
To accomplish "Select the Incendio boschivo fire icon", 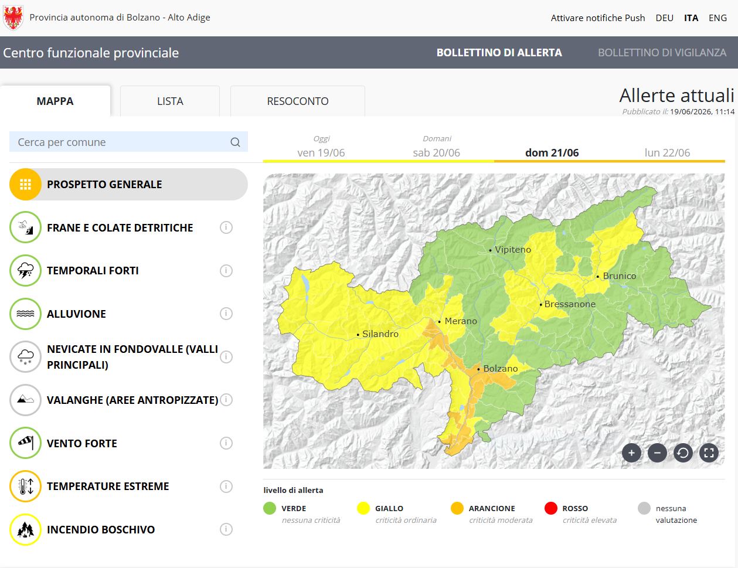I will (x=25, y=529).
